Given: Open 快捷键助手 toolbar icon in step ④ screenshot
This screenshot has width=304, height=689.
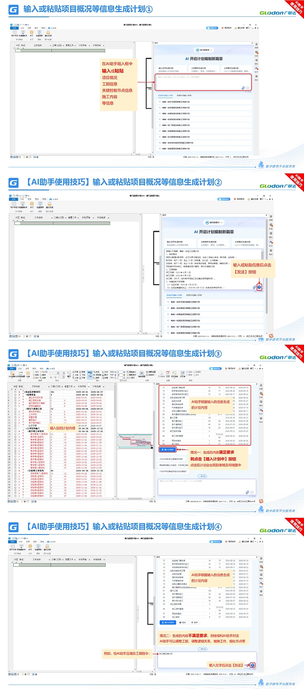Looking at the screenshot, I should (22, 547).
